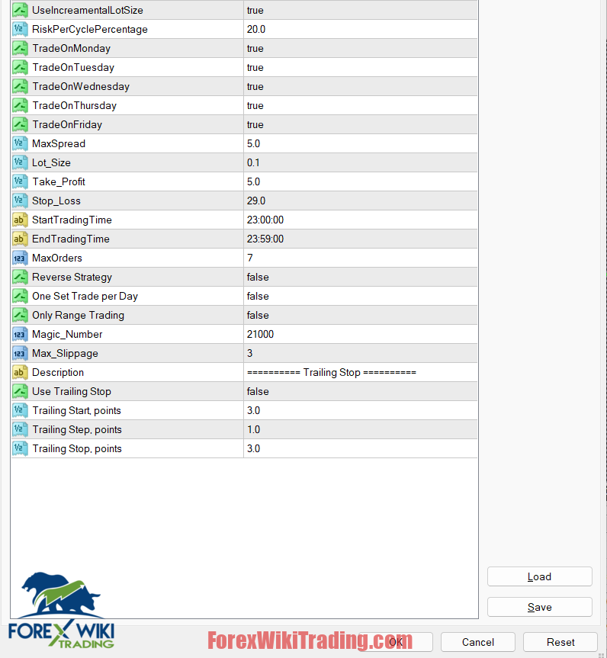The width and height of the screenshot is (607, 658).
Task: Click the RiskPerCyclePercentage double-type icon
Action: (x=20, y=29)
